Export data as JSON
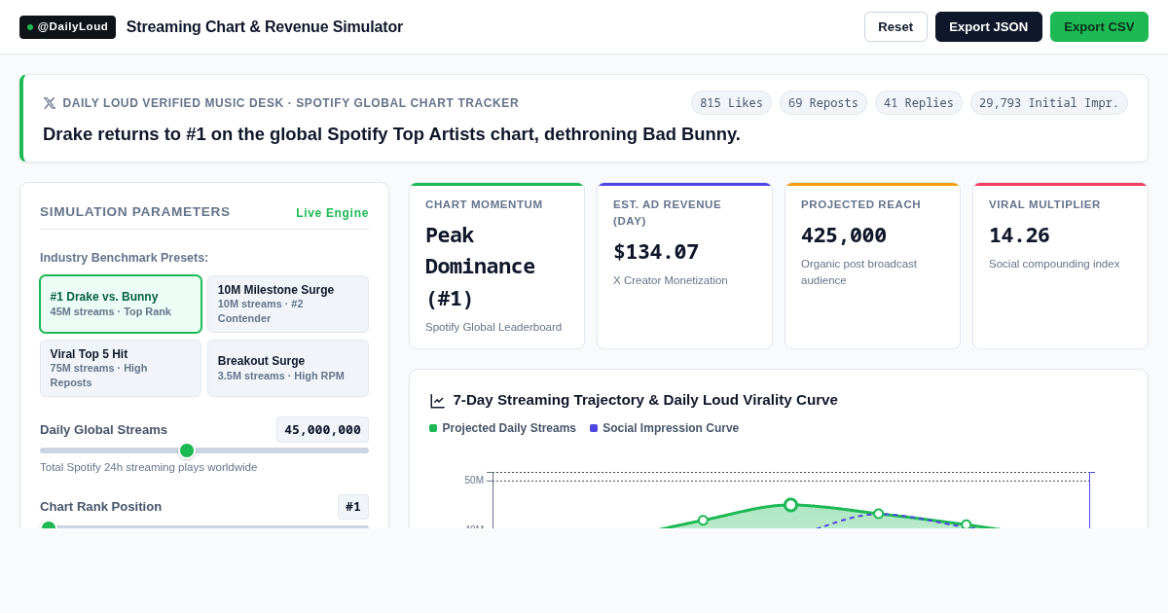The image size is (1168, 613). (989, 26)
